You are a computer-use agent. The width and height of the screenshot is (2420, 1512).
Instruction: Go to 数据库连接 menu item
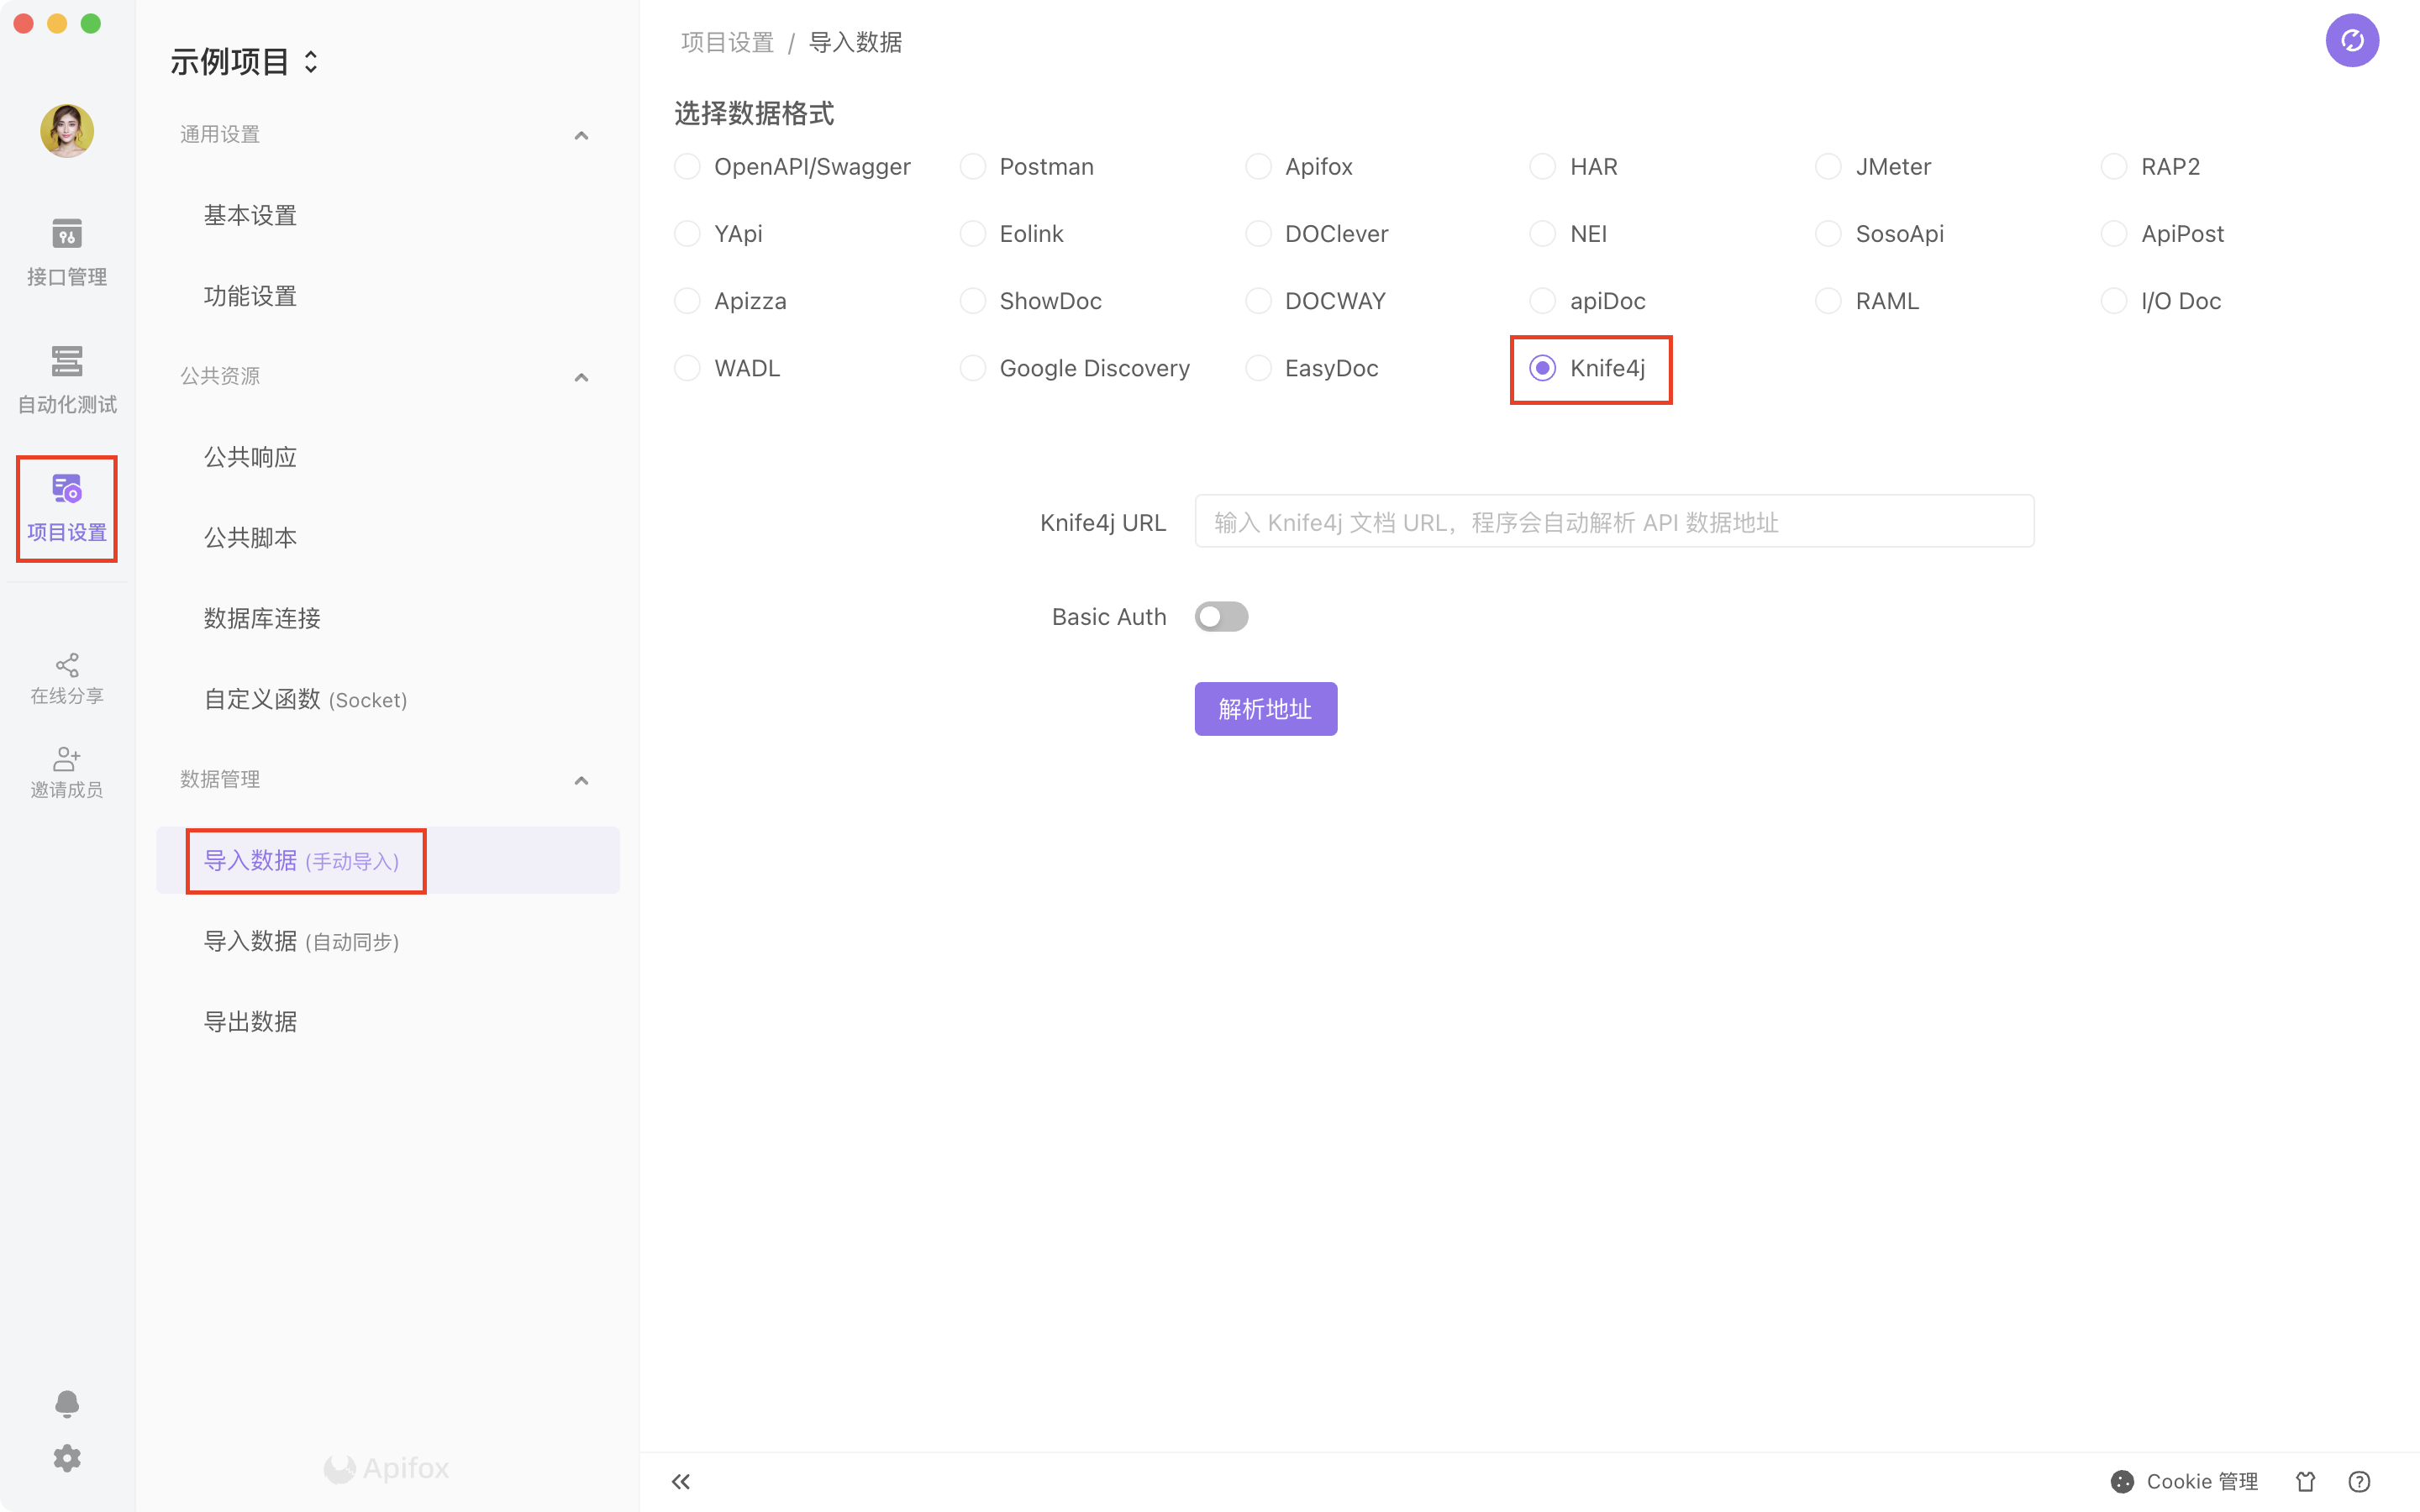click(x=262, y=618)
